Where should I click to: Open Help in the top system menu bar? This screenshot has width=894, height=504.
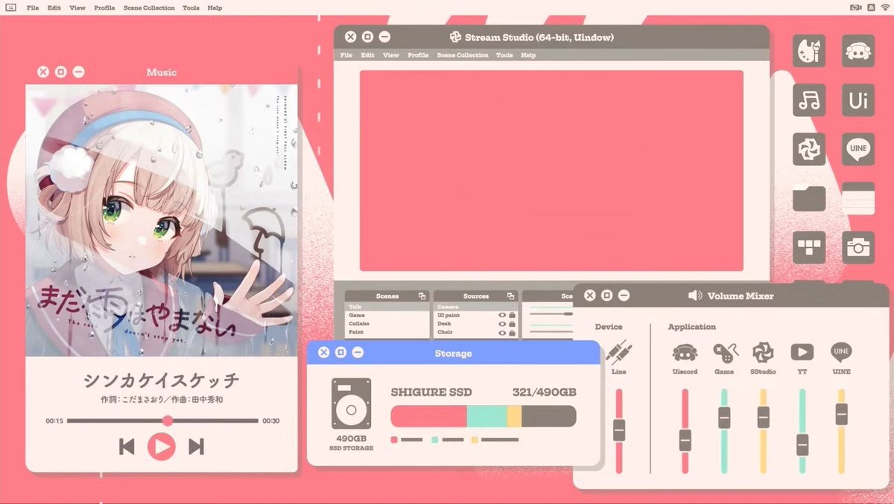(x=215, y=8)
